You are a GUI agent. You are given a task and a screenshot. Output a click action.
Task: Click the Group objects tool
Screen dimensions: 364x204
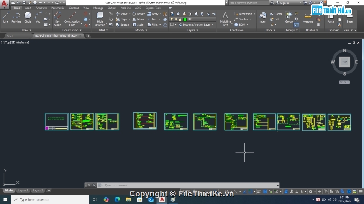(x=289, y=18)
